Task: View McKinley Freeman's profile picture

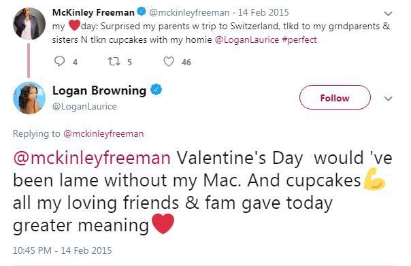Action: click(x=29, y=24)
